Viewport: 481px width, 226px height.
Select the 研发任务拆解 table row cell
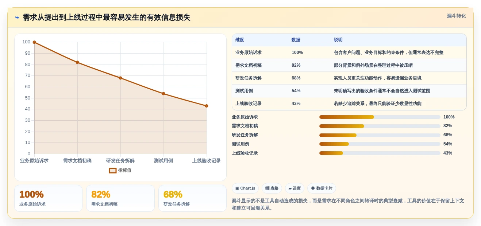pyautogui.click(x=249, y=78)
